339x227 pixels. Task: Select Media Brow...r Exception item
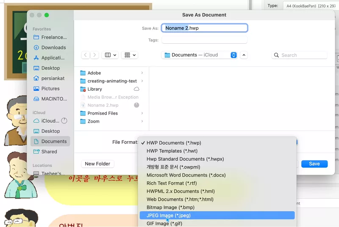pyautogui.click(x=112, y=97)
